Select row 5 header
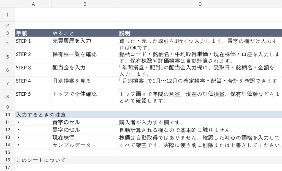 (x=7, y=57)
